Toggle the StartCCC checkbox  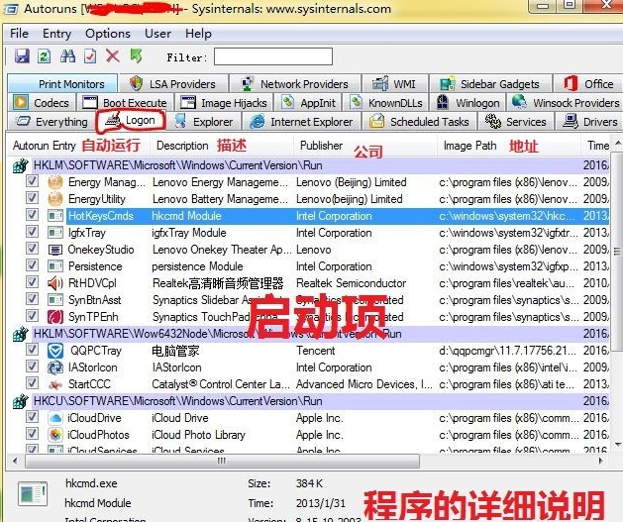pyautogui.click(x=32, y=383)
